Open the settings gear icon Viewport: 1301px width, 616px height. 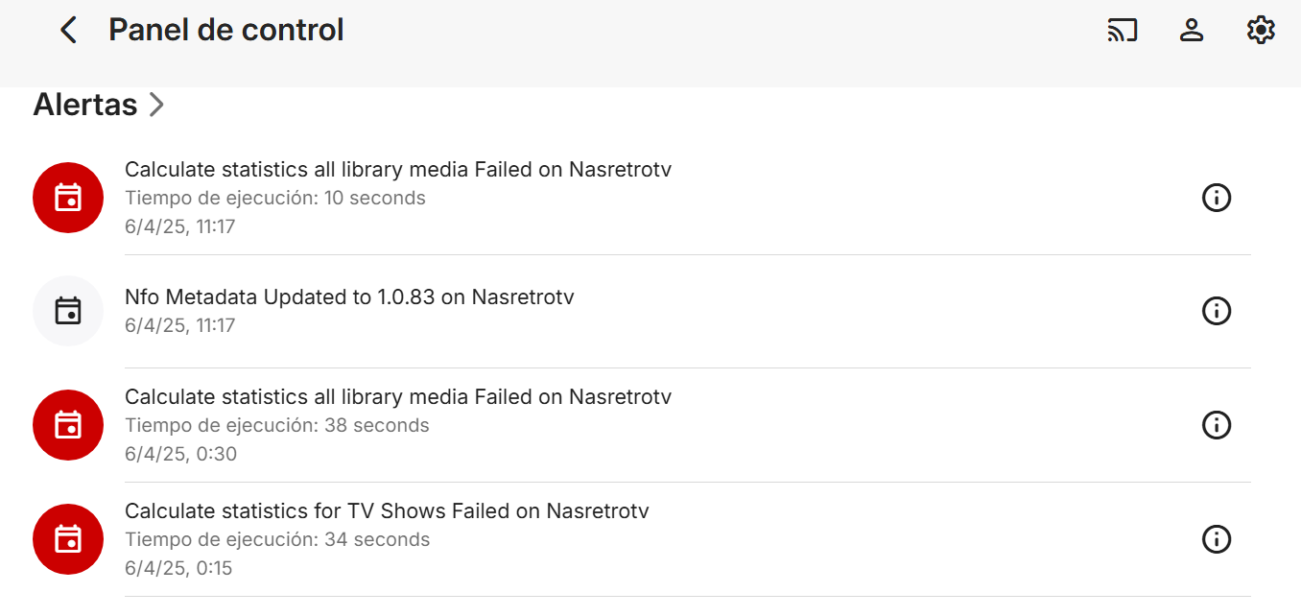coord(1261,31)
